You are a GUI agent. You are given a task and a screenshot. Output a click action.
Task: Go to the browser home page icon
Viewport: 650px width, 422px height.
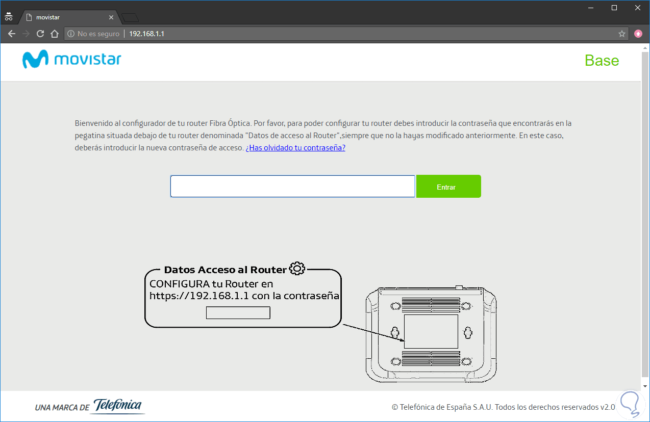pyautogui.click(x=55, y=34)
